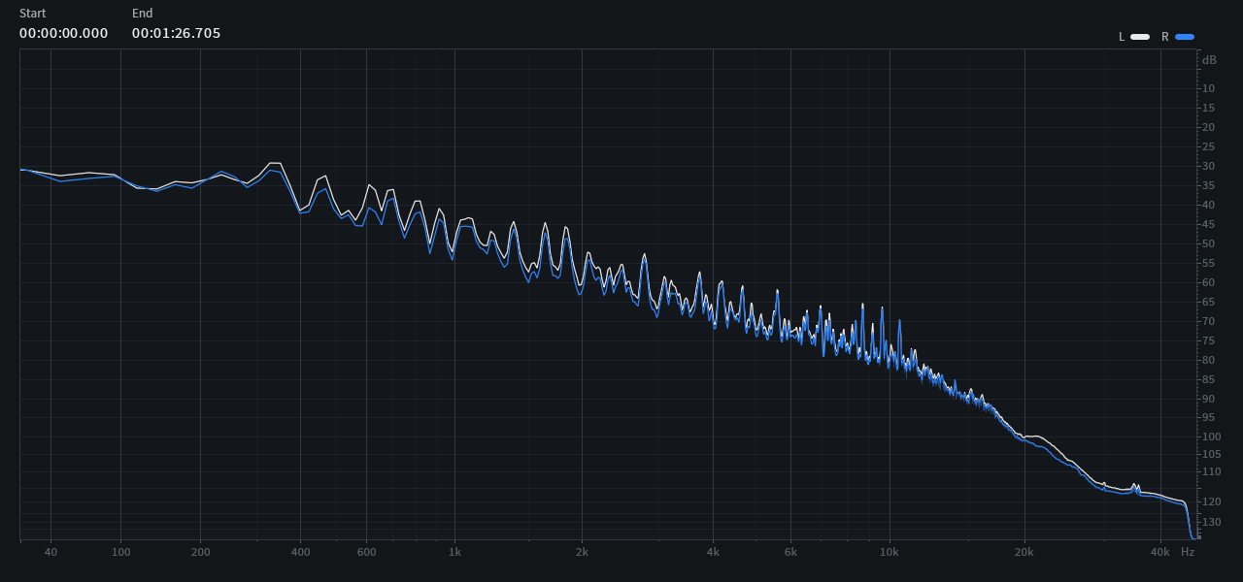Click the 130 dB amplitude scale label
This screenshot has width=1243, height=582.
pyautogui.click(x=1209, y=523)
